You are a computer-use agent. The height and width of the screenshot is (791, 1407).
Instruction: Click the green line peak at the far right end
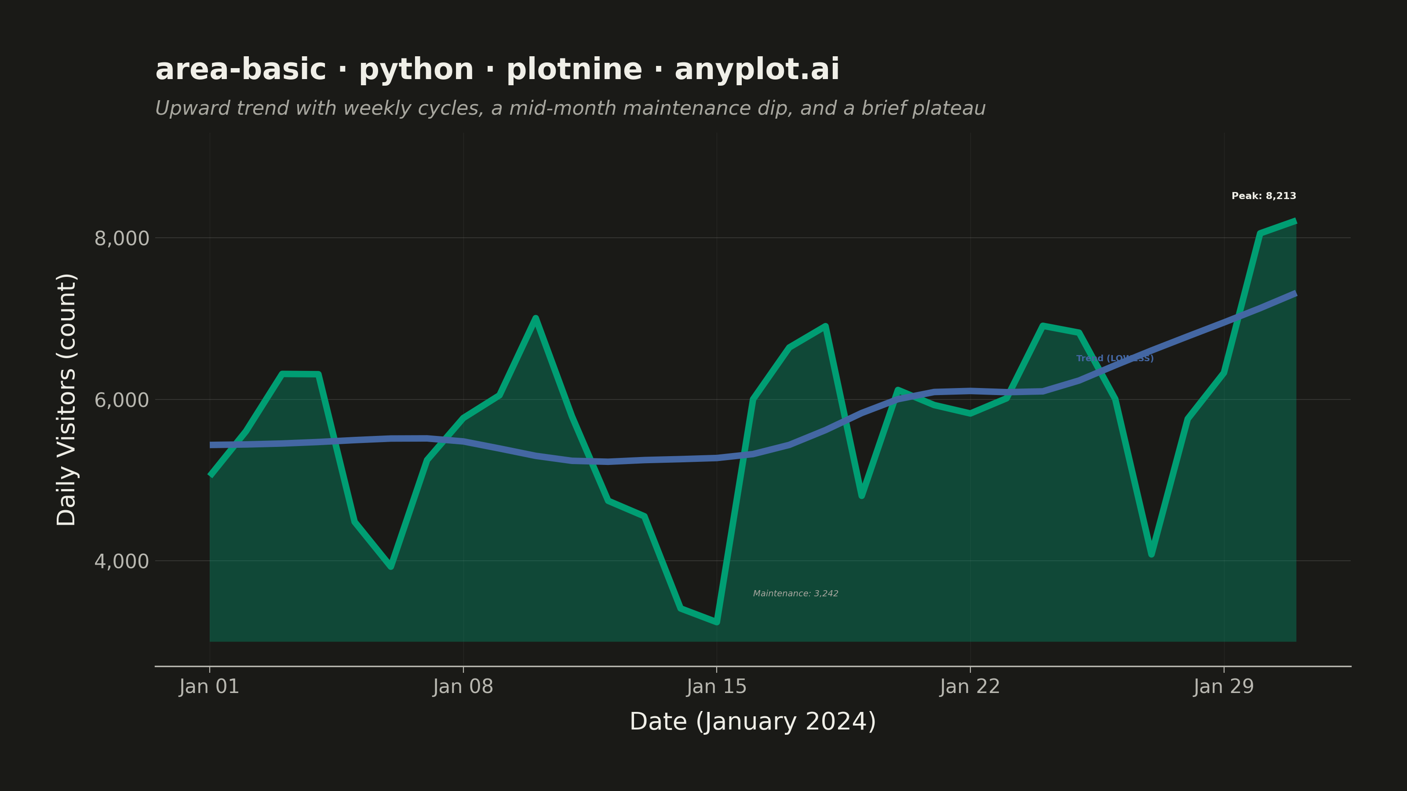pyautogui.click(x=1294, y=221)
